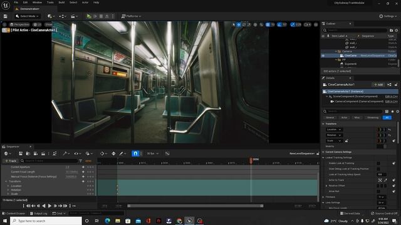The image size is (401, 225).
Task: Toggle the viewport rotation snap icon
Action: coord(279,25)
